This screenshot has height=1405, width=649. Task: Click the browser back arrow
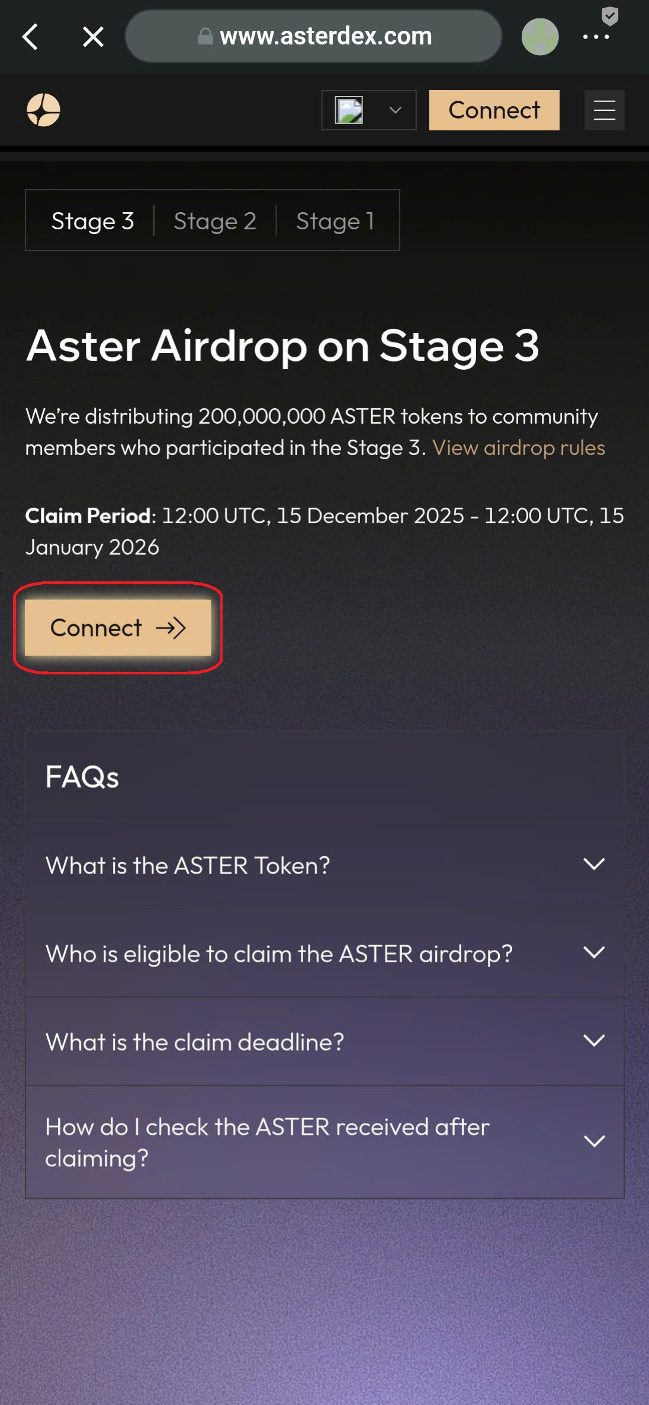(x=31, y=37)
